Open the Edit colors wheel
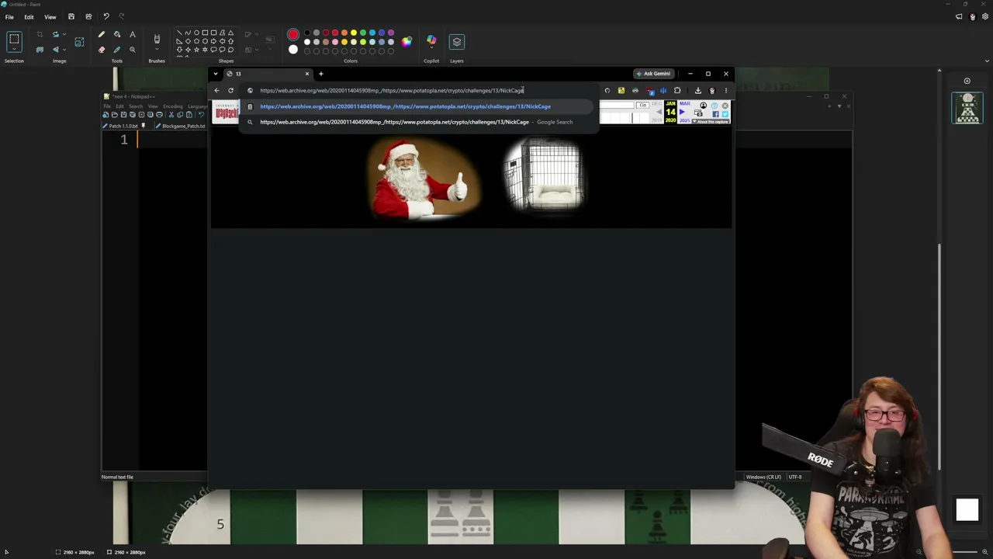 point(407,41)
